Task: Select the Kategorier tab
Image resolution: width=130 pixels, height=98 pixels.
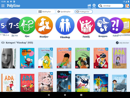Action: coord(84,12)
